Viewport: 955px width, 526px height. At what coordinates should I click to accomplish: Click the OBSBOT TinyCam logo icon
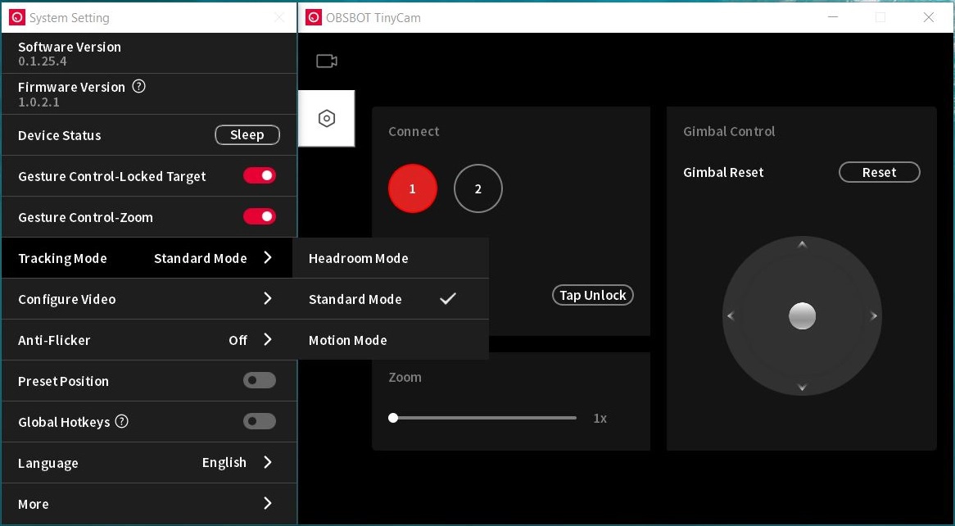tap(313, 17)
